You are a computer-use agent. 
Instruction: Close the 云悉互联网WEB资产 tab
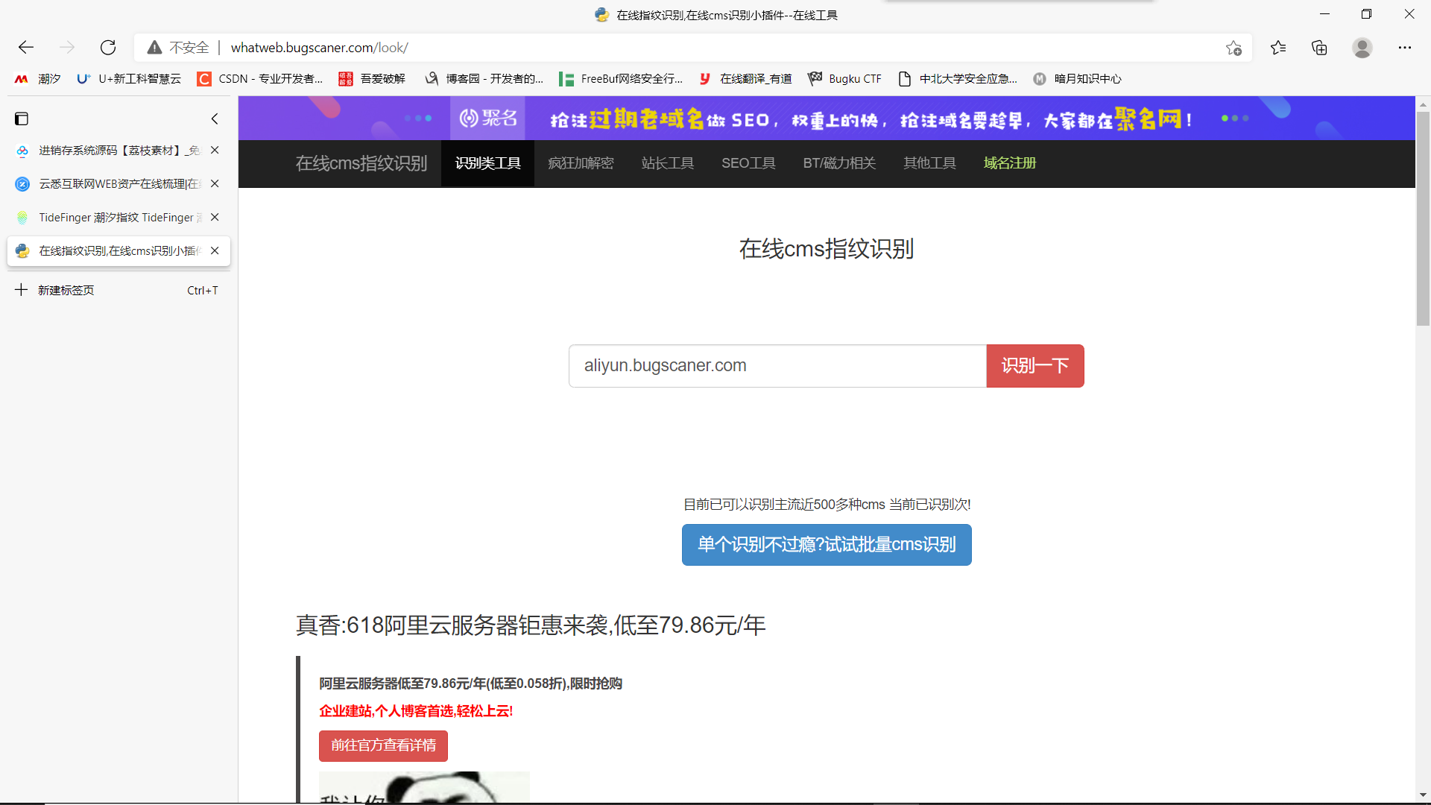pos(215,183)
